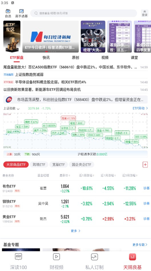The width and height of the screenshot is (151, 271).
Task: Open the 财视频 bottom tab
Action: pyautogui.click(x=57, y=261)
